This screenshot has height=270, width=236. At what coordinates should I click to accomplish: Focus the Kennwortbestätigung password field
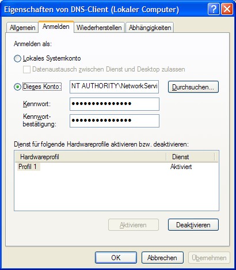point(115,121)
